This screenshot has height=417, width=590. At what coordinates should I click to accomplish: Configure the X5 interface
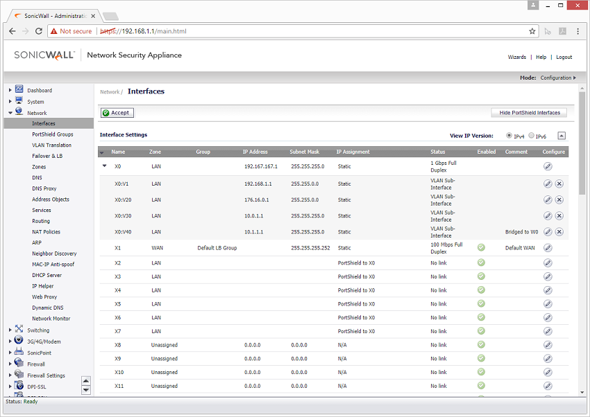548,304
